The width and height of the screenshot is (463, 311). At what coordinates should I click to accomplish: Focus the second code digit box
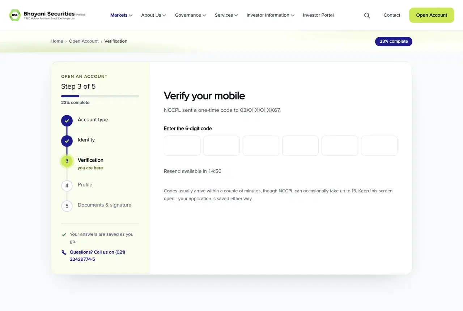[221, 146]
